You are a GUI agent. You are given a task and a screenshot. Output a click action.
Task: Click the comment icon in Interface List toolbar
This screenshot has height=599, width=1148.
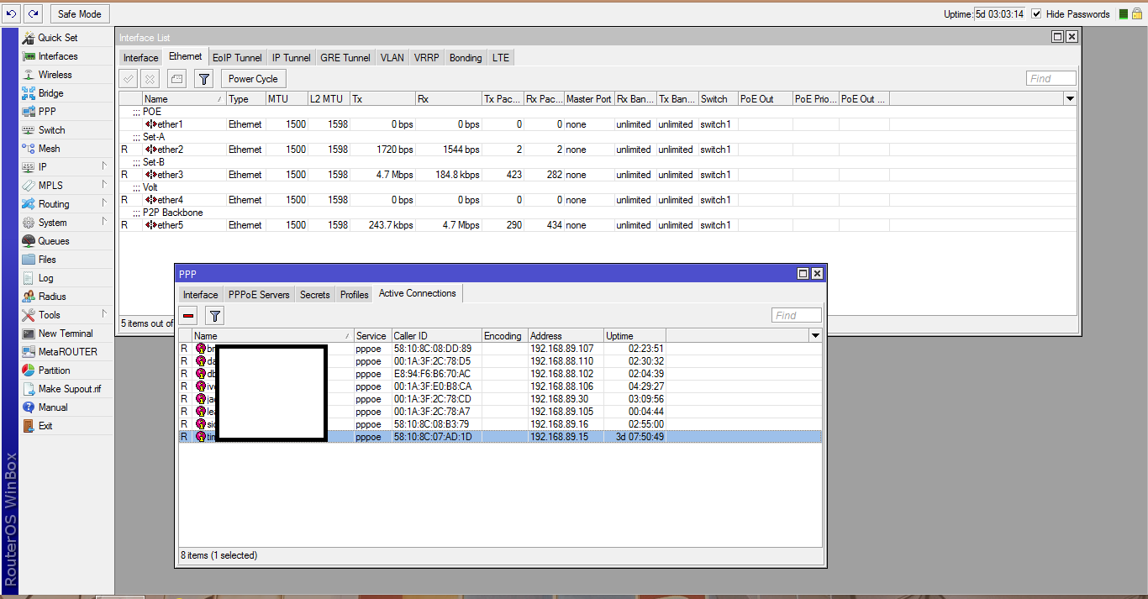(x=176, y=79)
